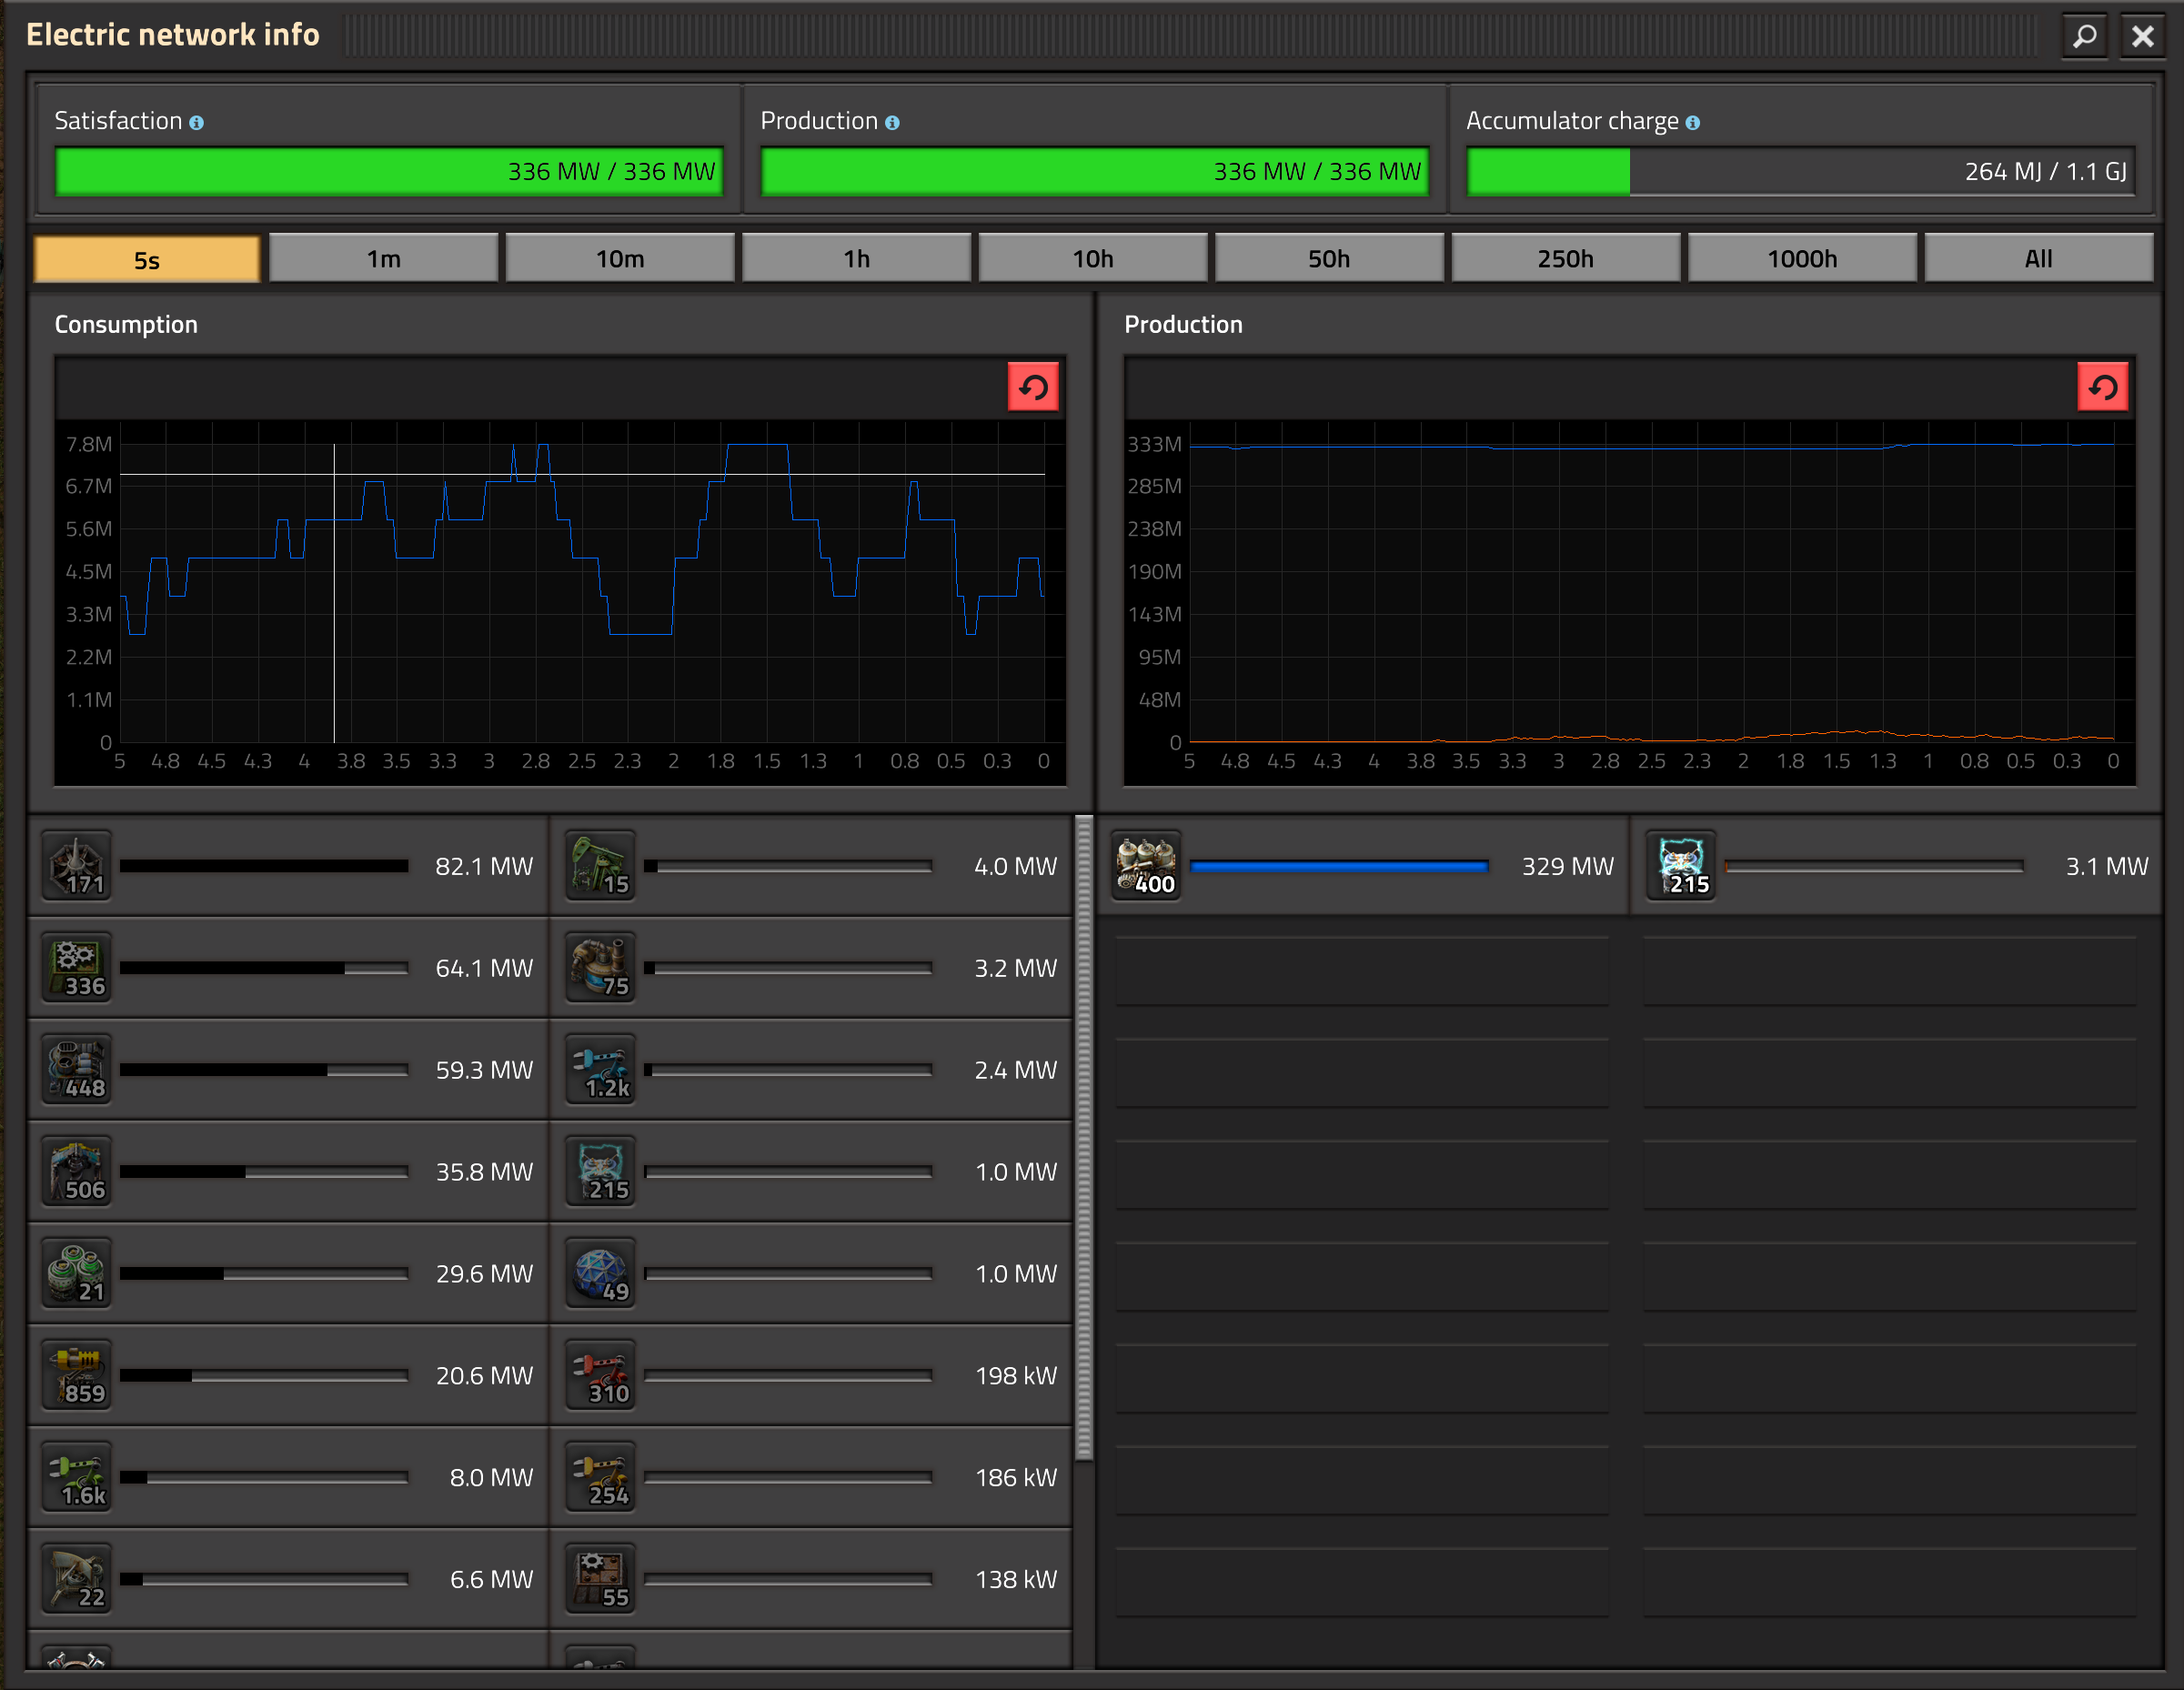Click the consumer icon labeled 75
Viewport: 2184px width, 1690px height.
point(601,968)
